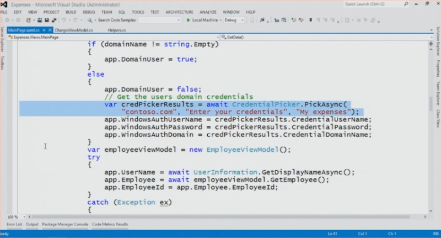This screenshot has width=441, height=238.
Task: Open the Local Machine target dropdown arrow
Action: pyautogui.click(x=221, y=20)
